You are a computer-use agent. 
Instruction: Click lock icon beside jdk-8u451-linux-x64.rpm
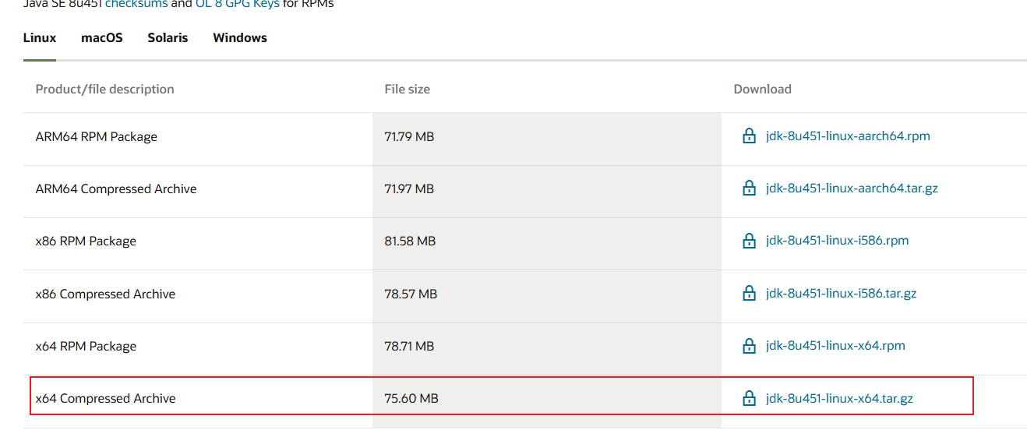pos(749,346)
